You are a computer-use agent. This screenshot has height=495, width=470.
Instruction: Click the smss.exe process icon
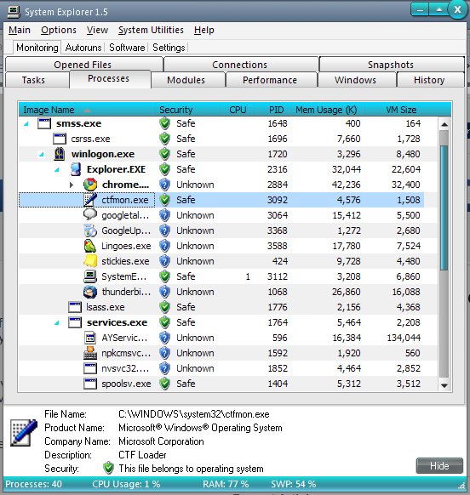tap(44, 123)
